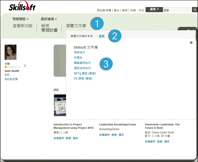Close the library browse panel
The width and height of the screenshot is (198, 162).
[191, 43]
